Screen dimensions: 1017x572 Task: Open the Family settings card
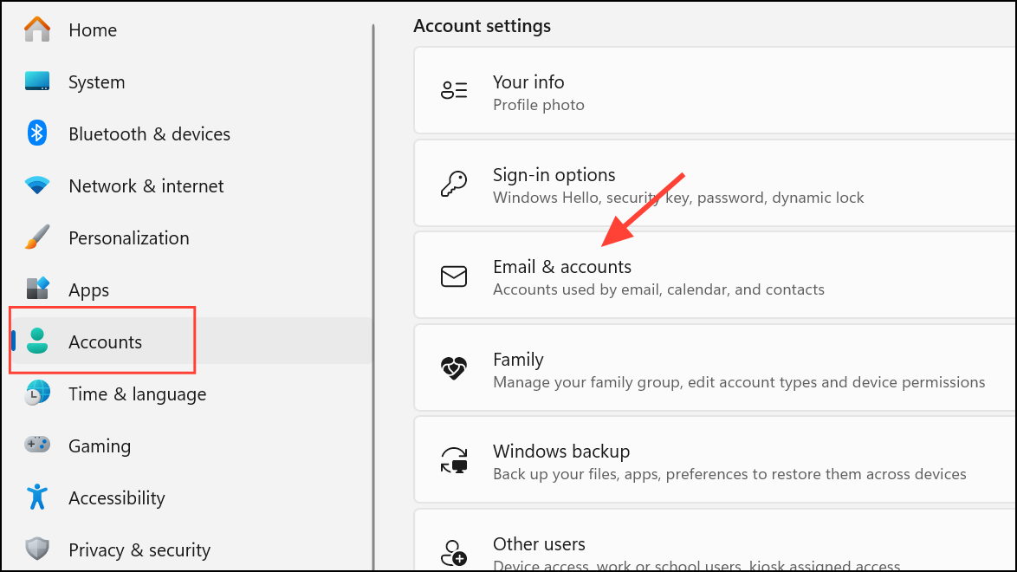point(715,367)
